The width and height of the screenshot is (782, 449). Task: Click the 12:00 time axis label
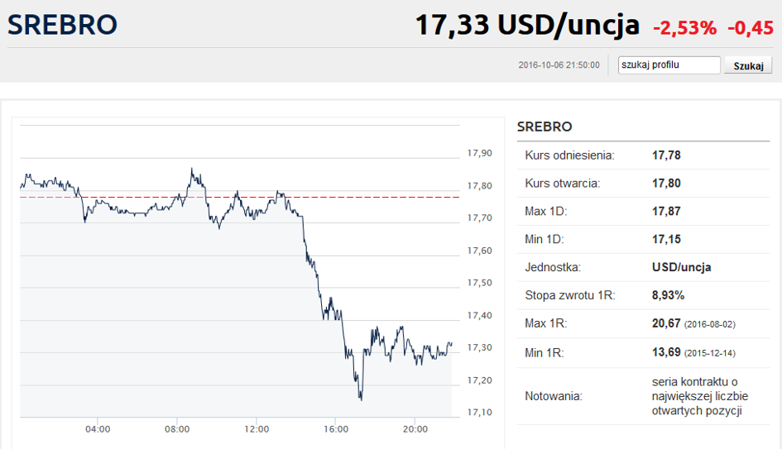tap(257, 429)
